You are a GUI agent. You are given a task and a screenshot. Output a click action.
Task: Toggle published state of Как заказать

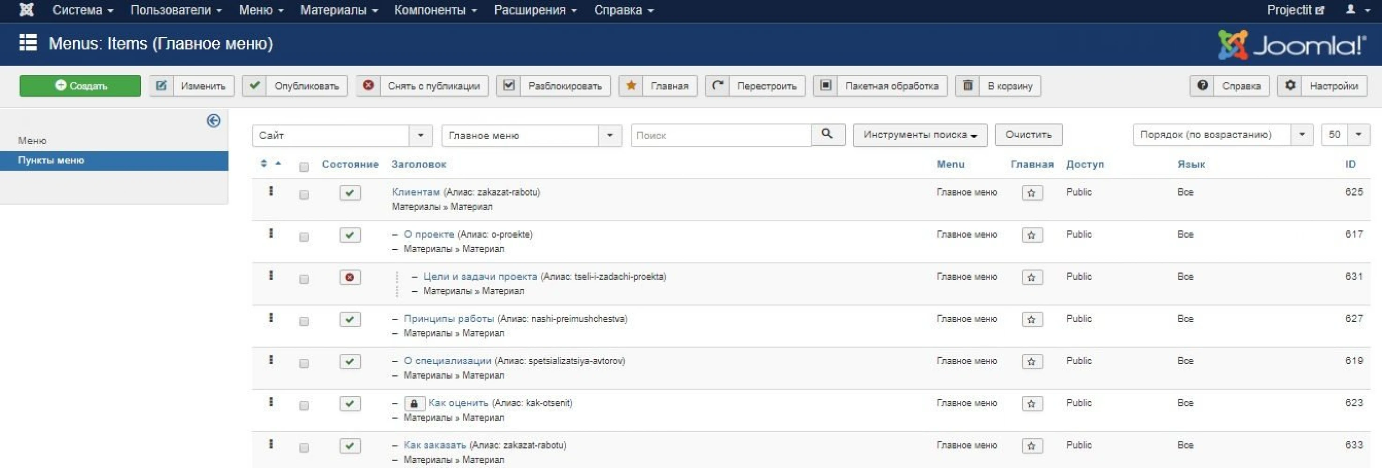pos(350,446)
